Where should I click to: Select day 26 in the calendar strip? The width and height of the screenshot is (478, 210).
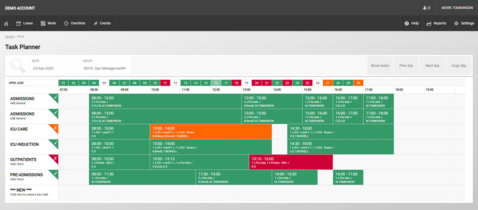point(317,83)
